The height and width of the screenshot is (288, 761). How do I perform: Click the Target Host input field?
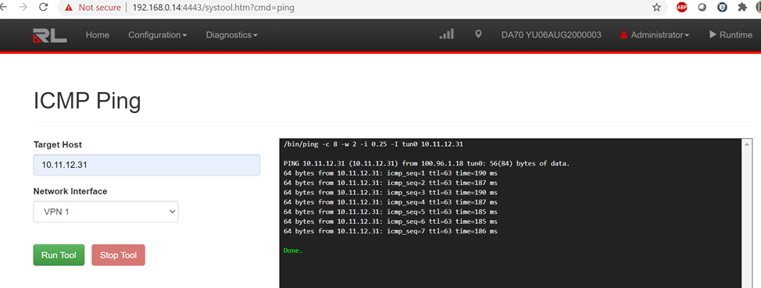[147, 165]
